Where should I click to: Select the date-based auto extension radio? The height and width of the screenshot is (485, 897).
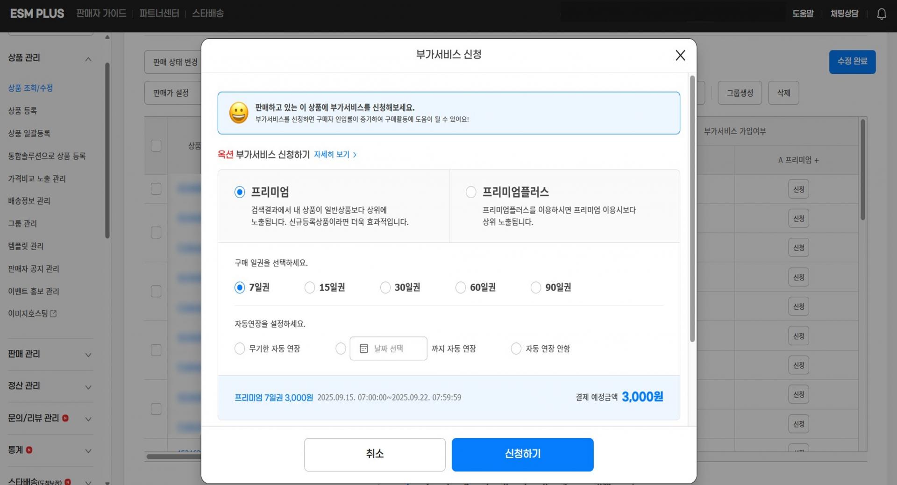coord(341,349)
